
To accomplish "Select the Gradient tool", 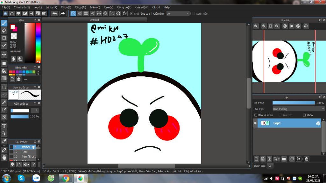I will point(4,78).
